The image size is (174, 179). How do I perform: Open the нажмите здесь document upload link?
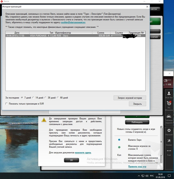click(x=83, y=153)
